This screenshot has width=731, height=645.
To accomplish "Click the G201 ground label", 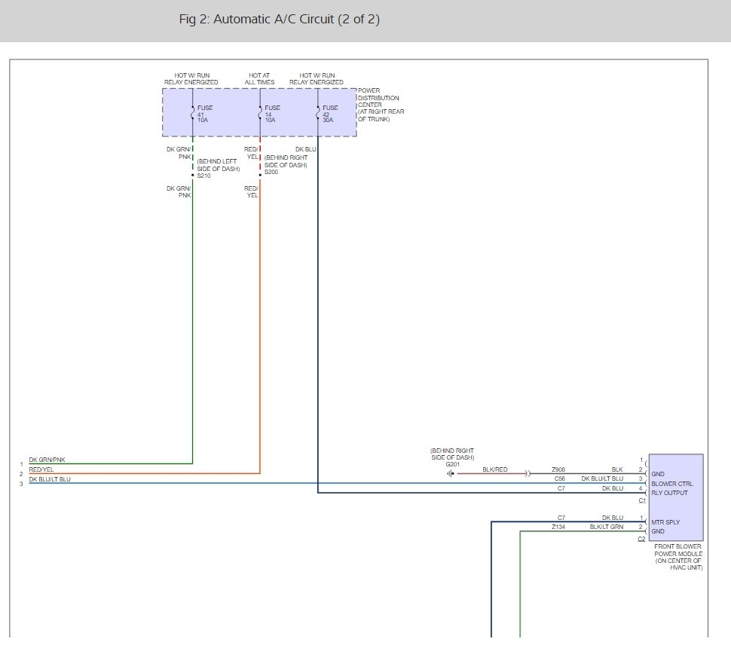I will coord(453,464).
